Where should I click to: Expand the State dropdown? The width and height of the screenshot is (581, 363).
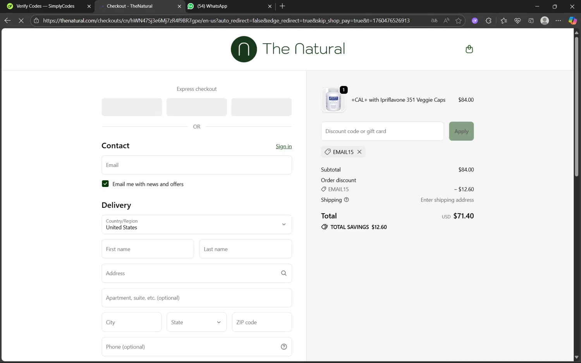196,322
